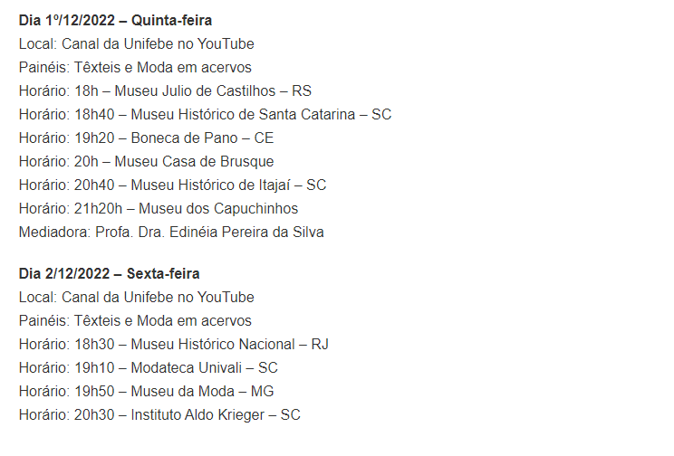Click the first Canal da Unifebe no YouTube line
Viewport: 674px width, 456px height.
coord(136,43)
